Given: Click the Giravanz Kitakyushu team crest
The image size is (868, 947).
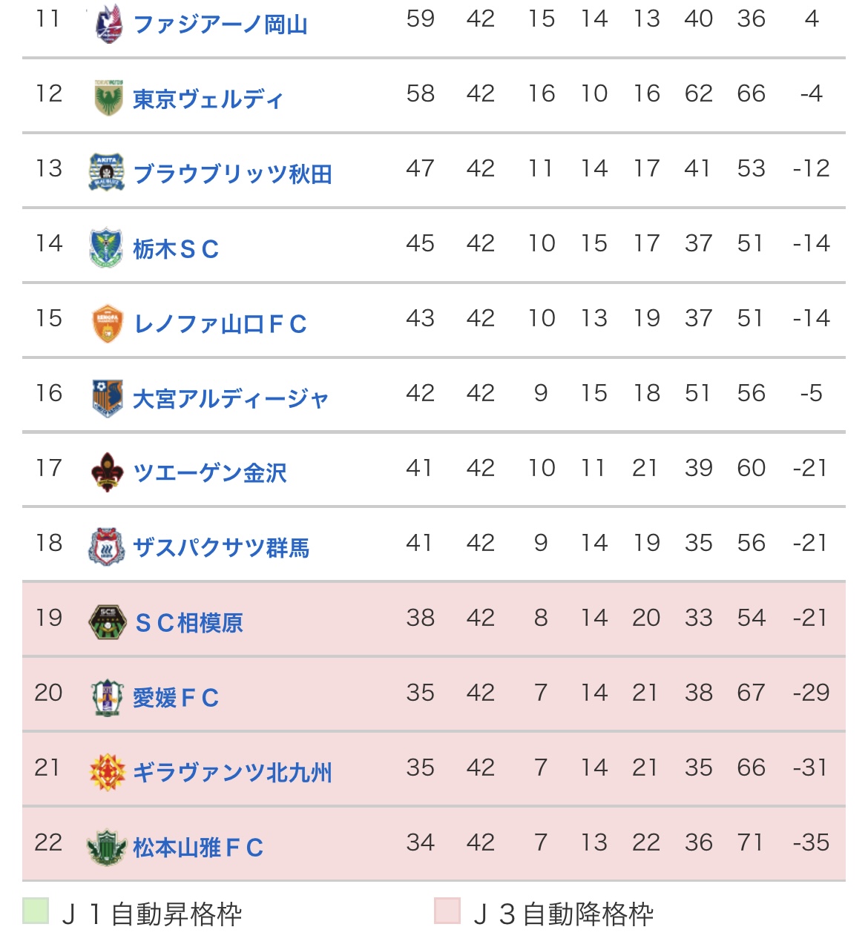Looking at the screenshot, I should tap(108, 772).
